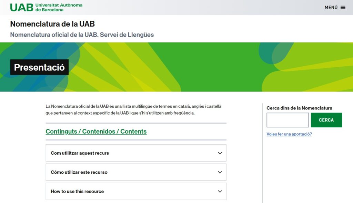
Task: Expand 'How to use this resource' section
Action: 136,191
